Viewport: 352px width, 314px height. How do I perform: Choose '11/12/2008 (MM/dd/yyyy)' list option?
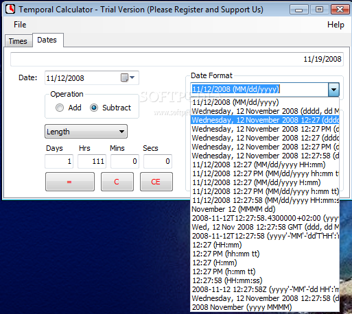coord(265,102)
